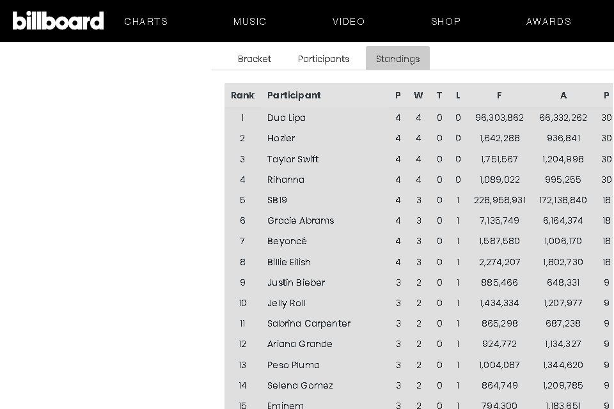Screen dimensions: 614x409
Task: Open the SHOP menu
Action: click(x=446, y=22)
